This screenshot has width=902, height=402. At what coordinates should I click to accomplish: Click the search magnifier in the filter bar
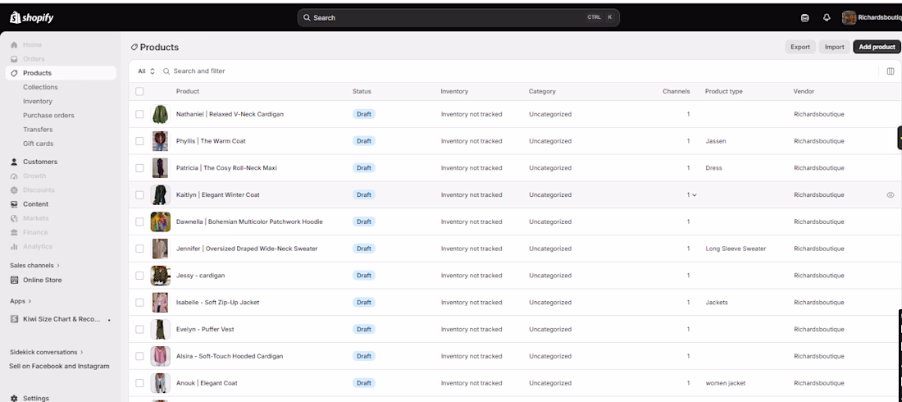tap(166, 71)
